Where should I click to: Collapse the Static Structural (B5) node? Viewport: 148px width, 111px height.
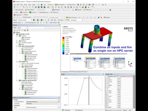(x=17, y=46)
